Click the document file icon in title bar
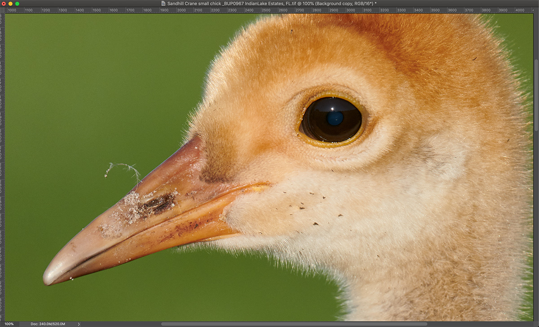The image size is (539, 327). [x=163, y=3]
